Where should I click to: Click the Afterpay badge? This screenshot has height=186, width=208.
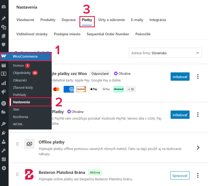pyautogui.click(x=119, y=89)
